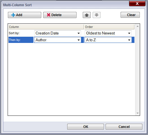Open the A to Z order dropdown
Screen dimensions: 148x135
tap(108, 40)
